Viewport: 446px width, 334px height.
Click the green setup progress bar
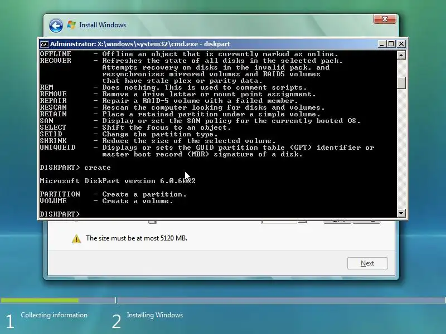[40, 300]
